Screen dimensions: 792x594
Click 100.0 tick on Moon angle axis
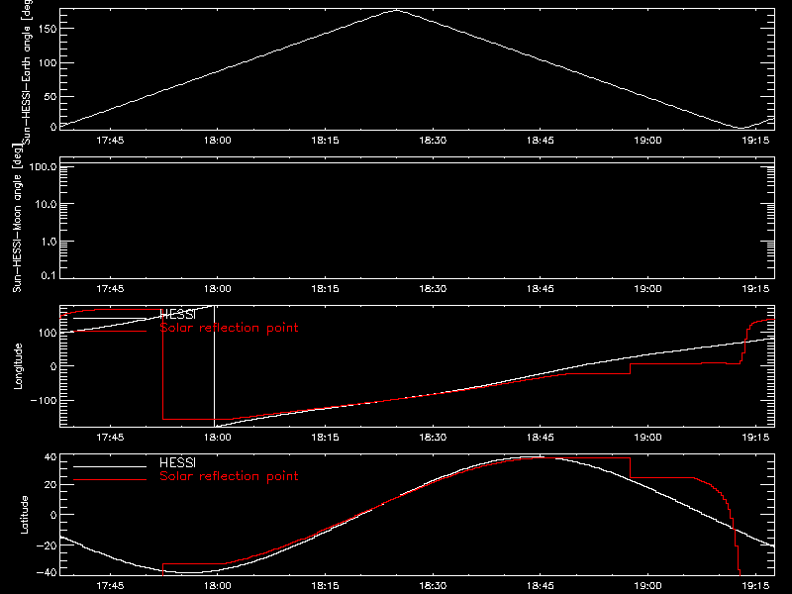(43, 166)
